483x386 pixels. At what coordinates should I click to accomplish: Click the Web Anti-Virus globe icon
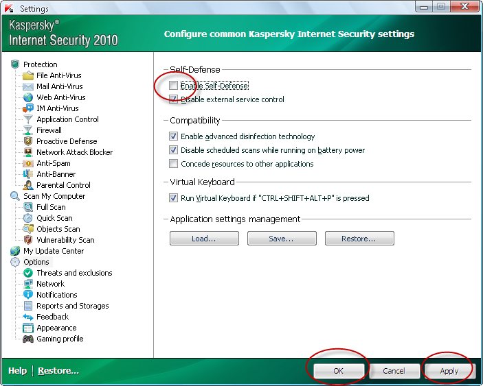pos(28,97)
